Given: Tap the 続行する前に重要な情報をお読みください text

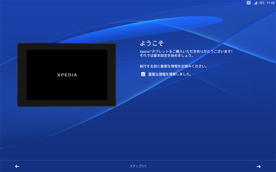Looking at the screenshot, I should (173, 66).
